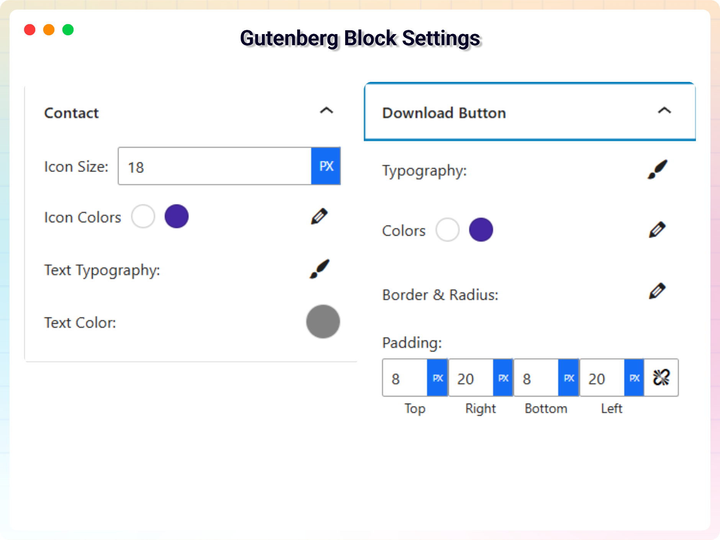Viewport: 720px width, 540px height.
Task: Open the gray Text Color swatch
Action: click(x=323, y=322)
